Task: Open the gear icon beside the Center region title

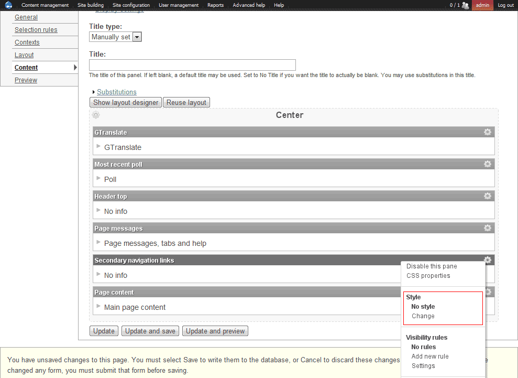Action: (96, 115)
